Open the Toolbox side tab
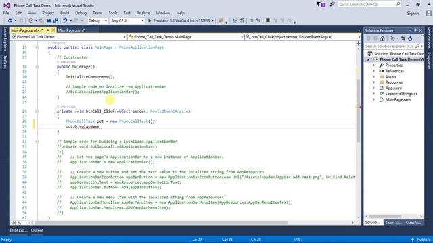This screenshot has height=243, width=433. (5, 61)
